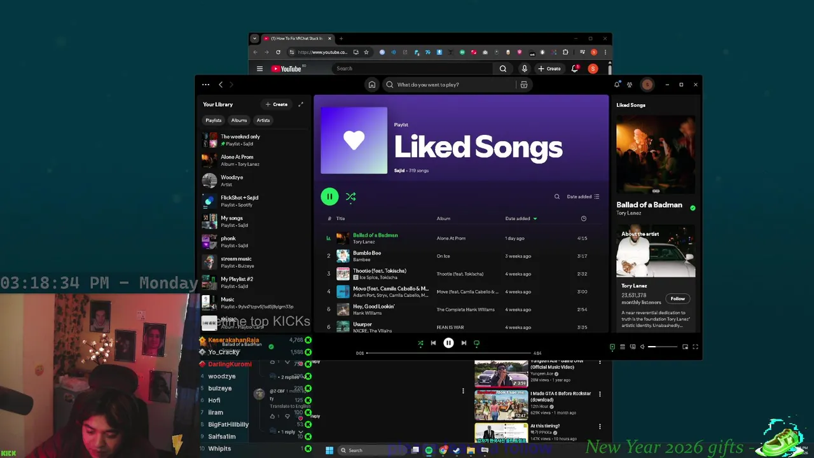The image size is (814, 458).
Task: Adjust Spotify volume slider
Action: (663, 347)
